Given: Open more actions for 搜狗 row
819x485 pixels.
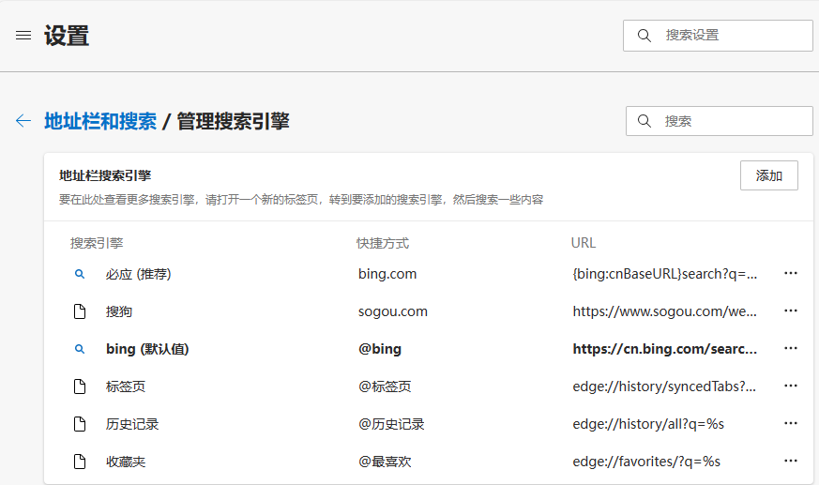Looking at the screenshot, I should click(x=791, y=311).
